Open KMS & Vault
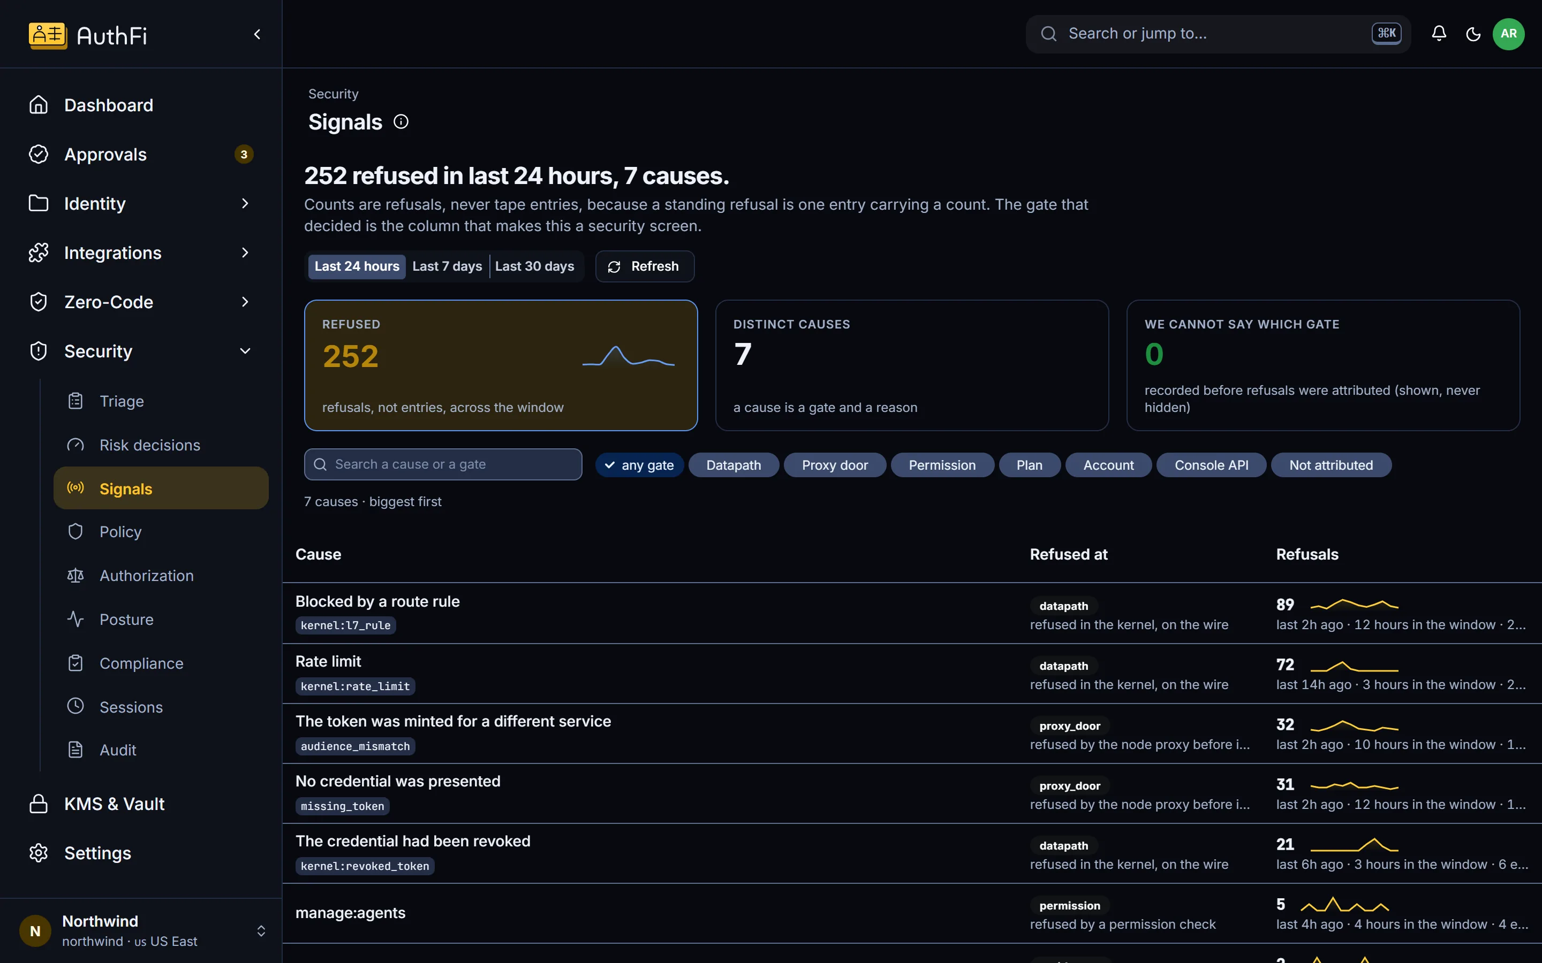 pos(141,804)
